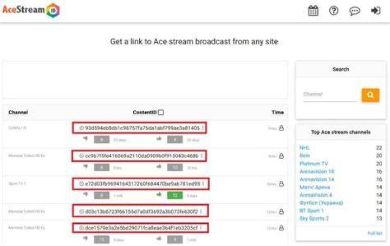Open the Футбол (Украина) channel link

pos(321,203)
